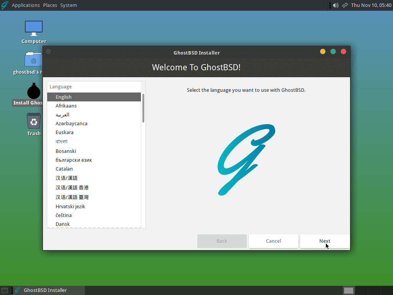
Task: Open the Applications menu
Action: pos(26,5)
